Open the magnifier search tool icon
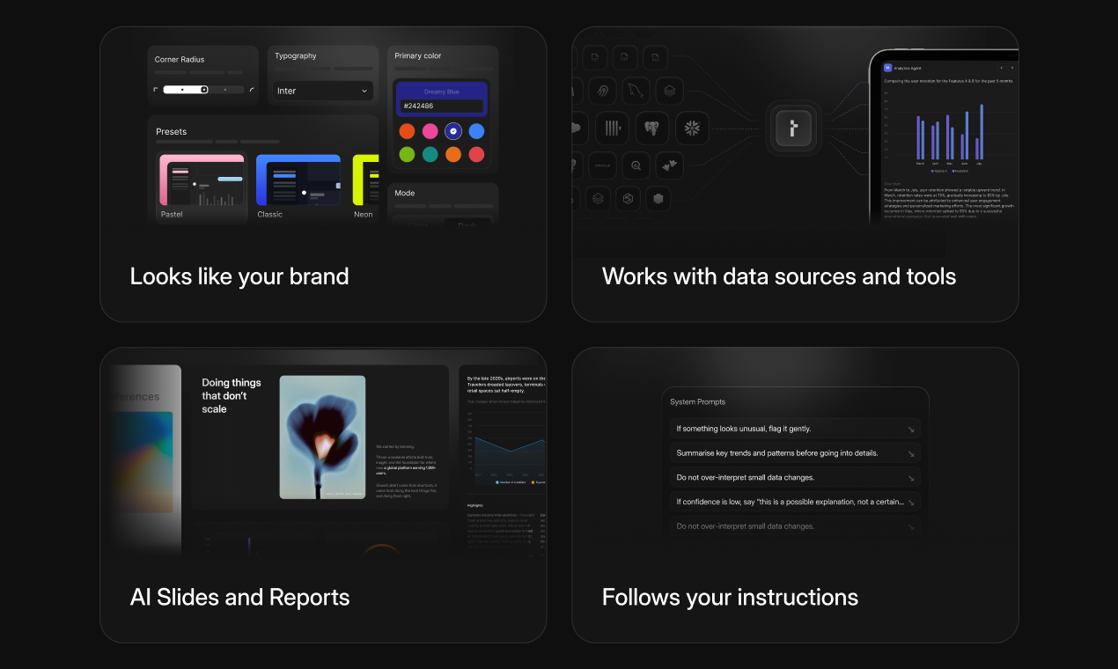This screenshot has width=1118, height=669. (x=636, y=165)
